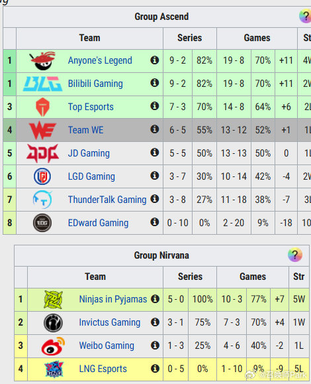311x384 pixels.
Task: Click Group Nirvana colorful question mark icon
Action: (295, 255)
